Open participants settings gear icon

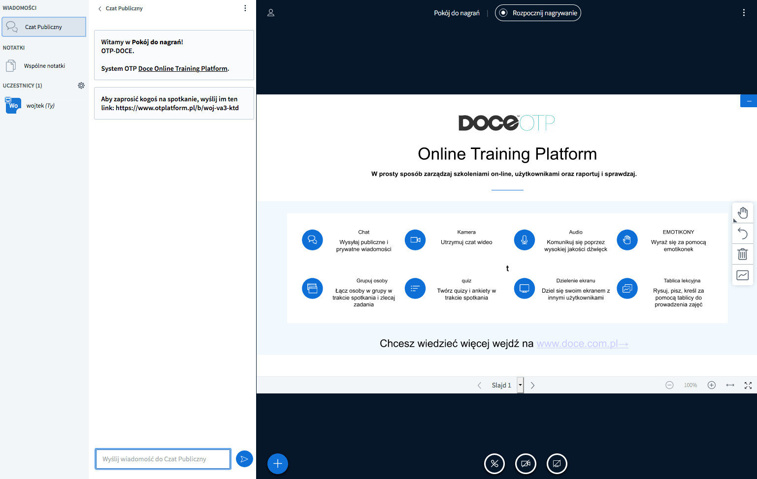(81, 86)
